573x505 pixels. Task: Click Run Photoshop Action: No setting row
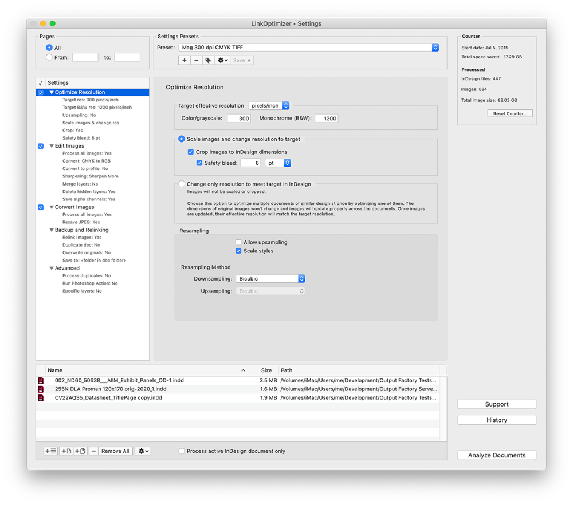[x=90, y=283]
